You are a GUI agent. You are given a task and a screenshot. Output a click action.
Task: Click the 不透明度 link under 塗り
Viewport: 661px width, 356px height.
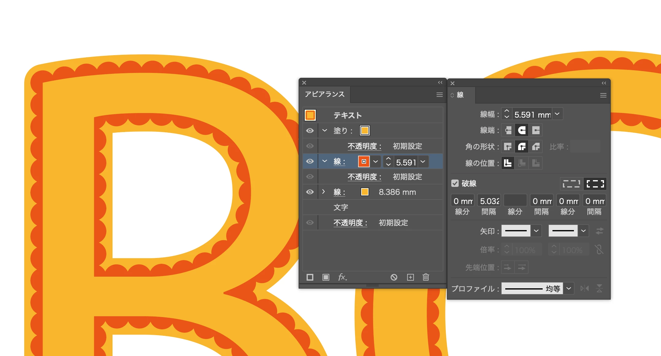click(x=364, y=146)
